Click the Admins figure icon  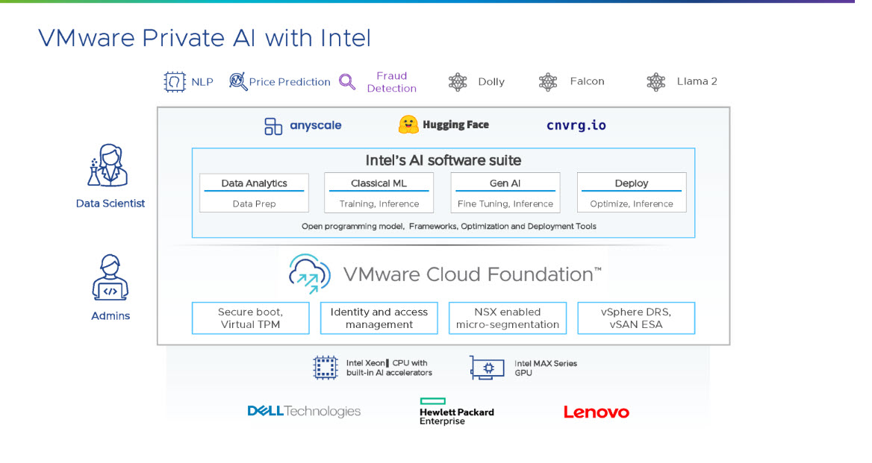(x=110, y=277)
